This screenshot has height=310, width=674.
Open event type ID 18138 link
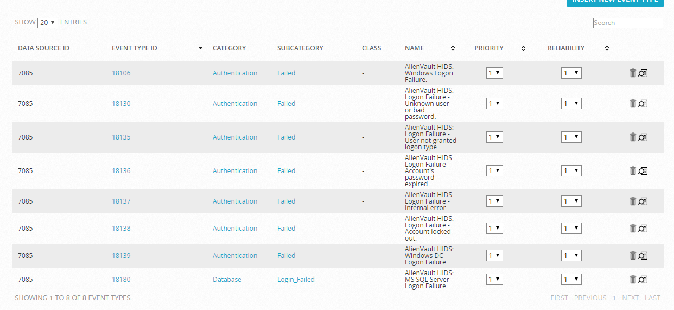click(x=121, y=229)
